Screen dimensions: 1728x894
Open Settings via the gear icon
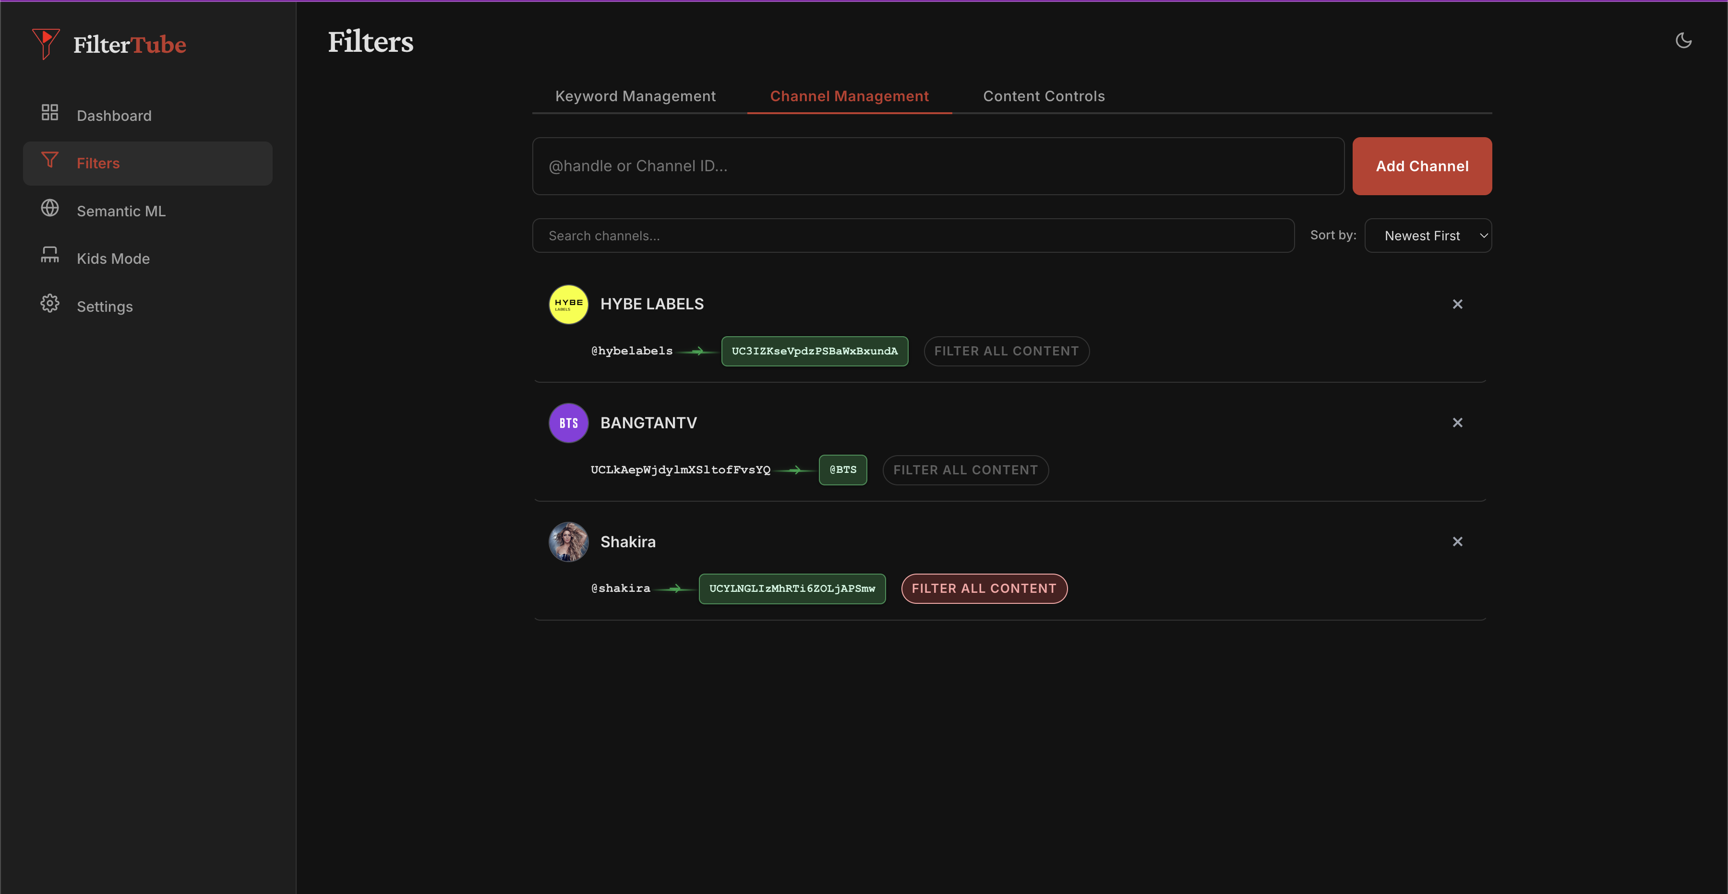click(x=49, y=303)
